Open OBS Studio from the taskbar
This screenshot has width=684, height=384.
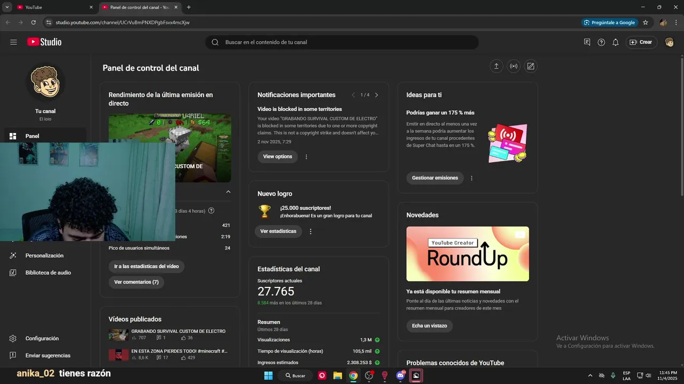[x=369, y=375]
